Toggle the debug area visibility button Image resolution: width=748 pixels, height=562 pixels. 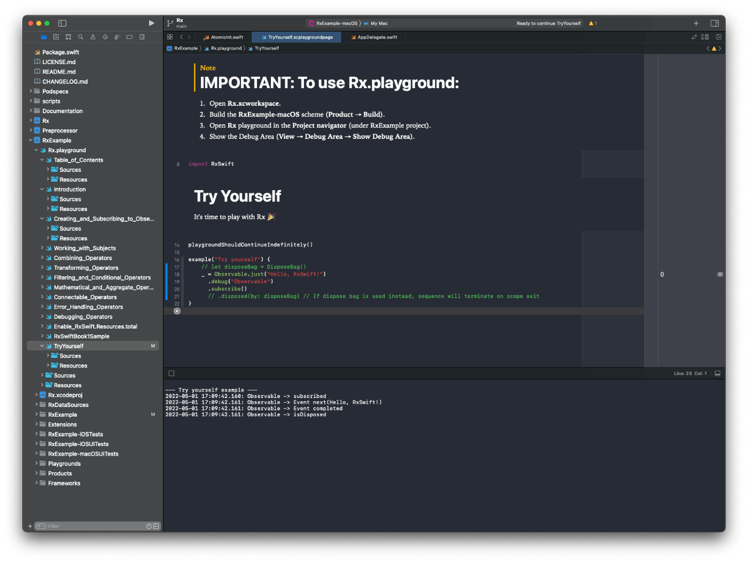pyautogui.click(x=172, y=373)
